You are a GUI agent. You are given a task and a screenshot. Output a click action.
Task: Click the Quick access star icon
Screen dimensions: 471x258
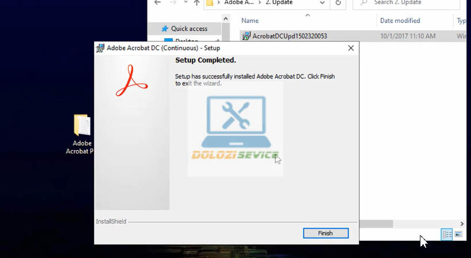pyautogui.click(x=165, y=29)
